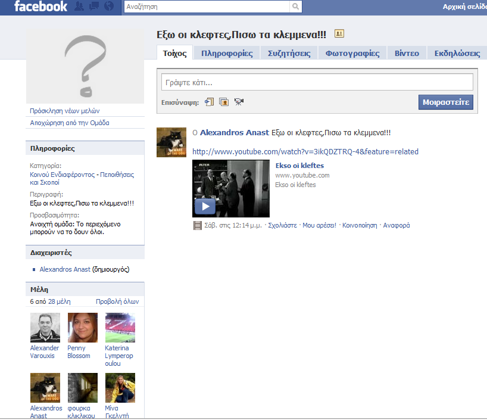Click Αποχώρηση από την Ομάδα link

70,123
